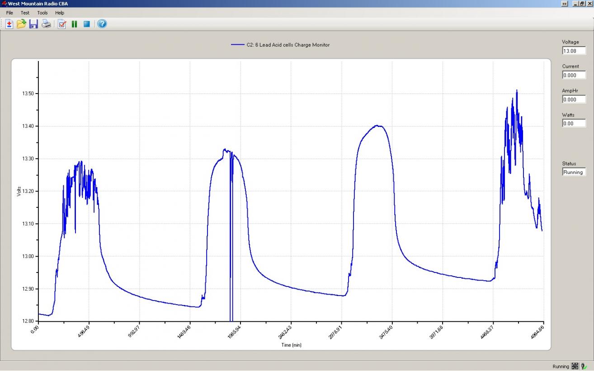Viewport: 594px width, 371px height.
Task: Click the 12.80 y-axis tick label
Action: point(28,321)
